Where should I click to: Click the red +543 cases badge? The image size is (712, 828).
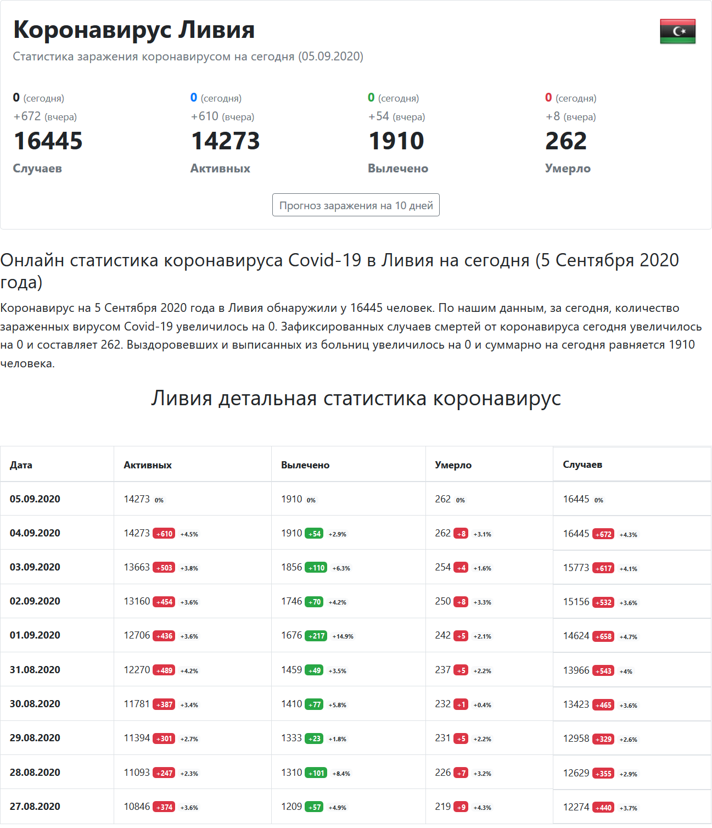(x=603, y=671)
